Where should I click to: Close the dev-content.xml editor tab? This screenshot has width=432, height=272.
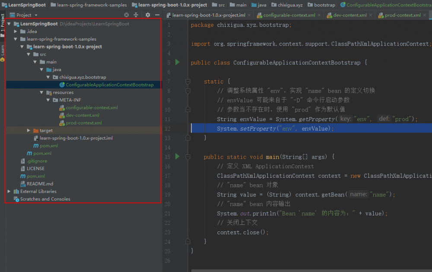[x=371, y=15]
